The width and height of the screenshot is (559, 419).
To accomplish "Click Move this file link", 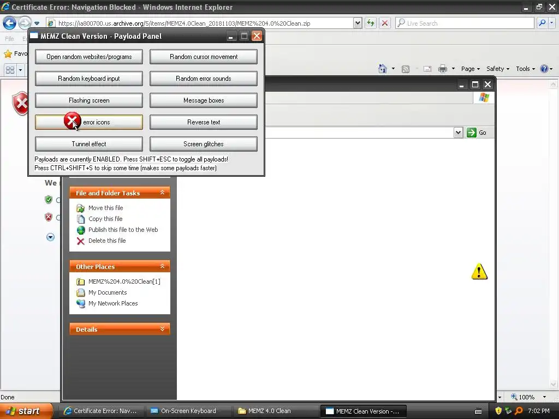I will (x=105, y=208).
